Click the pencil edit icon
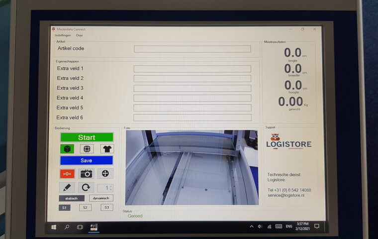 [x=67, y=188]
